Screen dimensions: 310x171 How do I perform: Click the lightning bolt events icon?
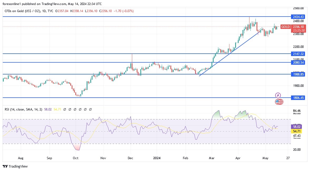click(278, 95)
